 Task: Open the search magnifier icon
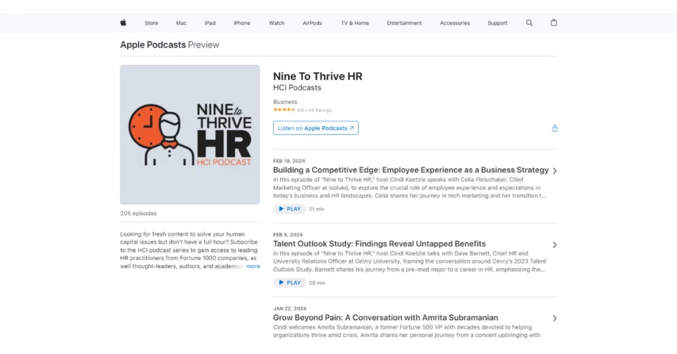529,23
